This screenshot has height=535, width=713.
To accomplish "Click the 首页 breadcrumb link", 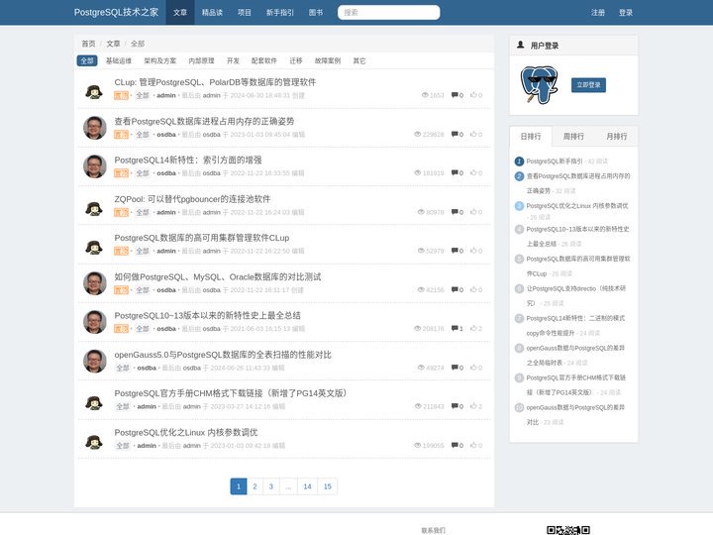I will click(89, 44).
